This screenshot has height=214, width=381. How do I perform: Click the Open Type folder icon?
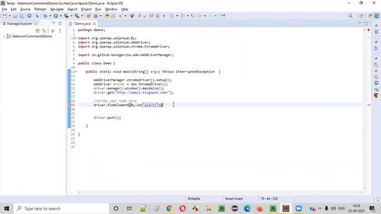tap(107, 16)
